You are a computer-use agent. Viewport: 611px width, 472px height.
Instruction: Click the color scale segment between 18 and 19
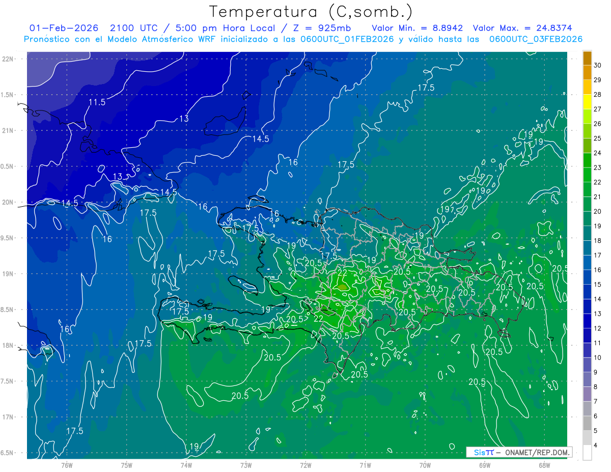coord(587,233)
